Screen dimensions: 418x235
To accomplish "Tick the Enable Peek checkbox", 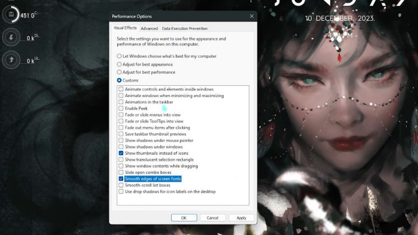I will (x=121, y=108).
